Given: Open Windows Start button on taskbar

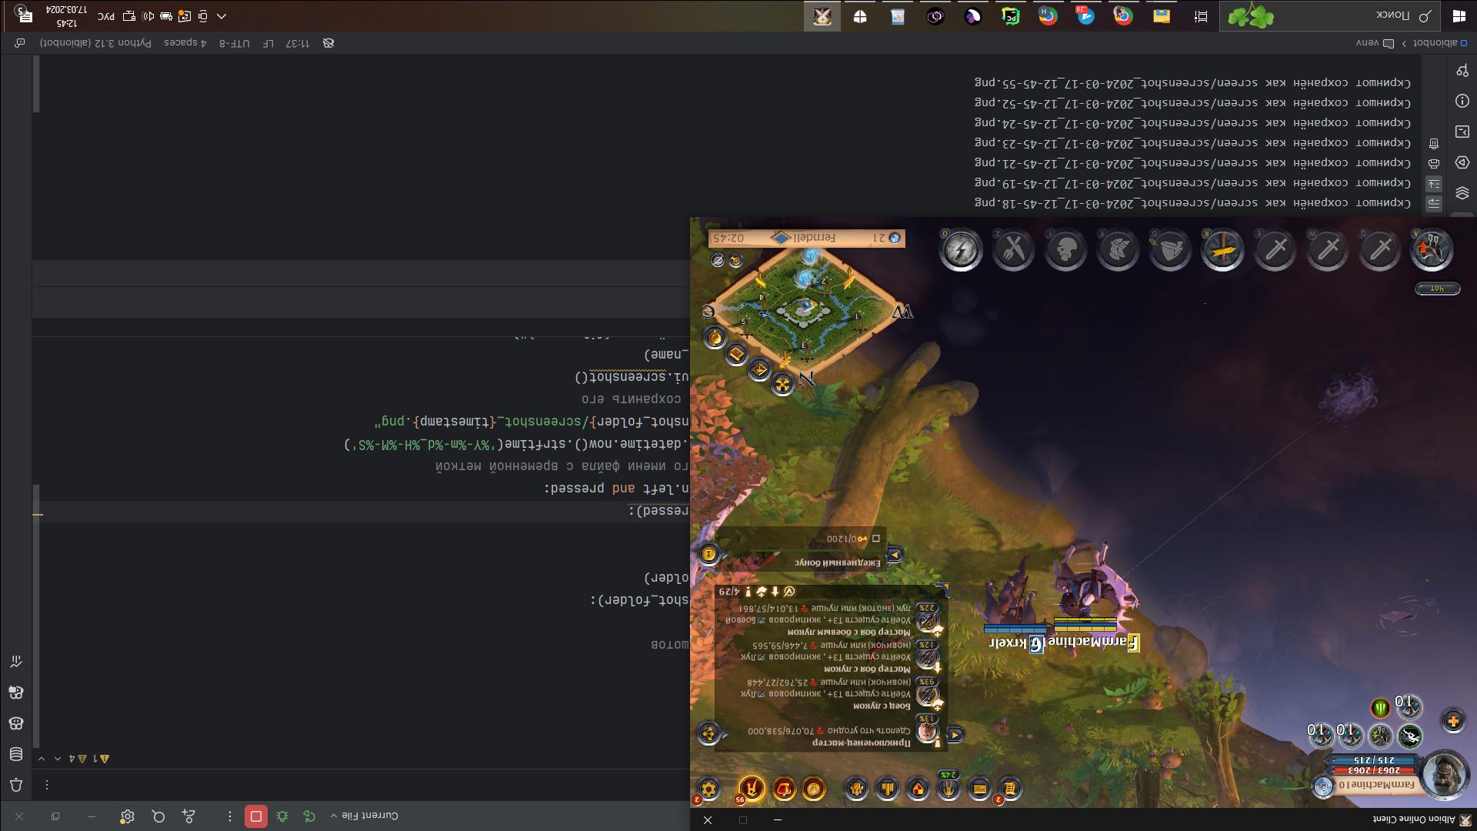Looking at the screenshot, I should [x=1458, y=16].
